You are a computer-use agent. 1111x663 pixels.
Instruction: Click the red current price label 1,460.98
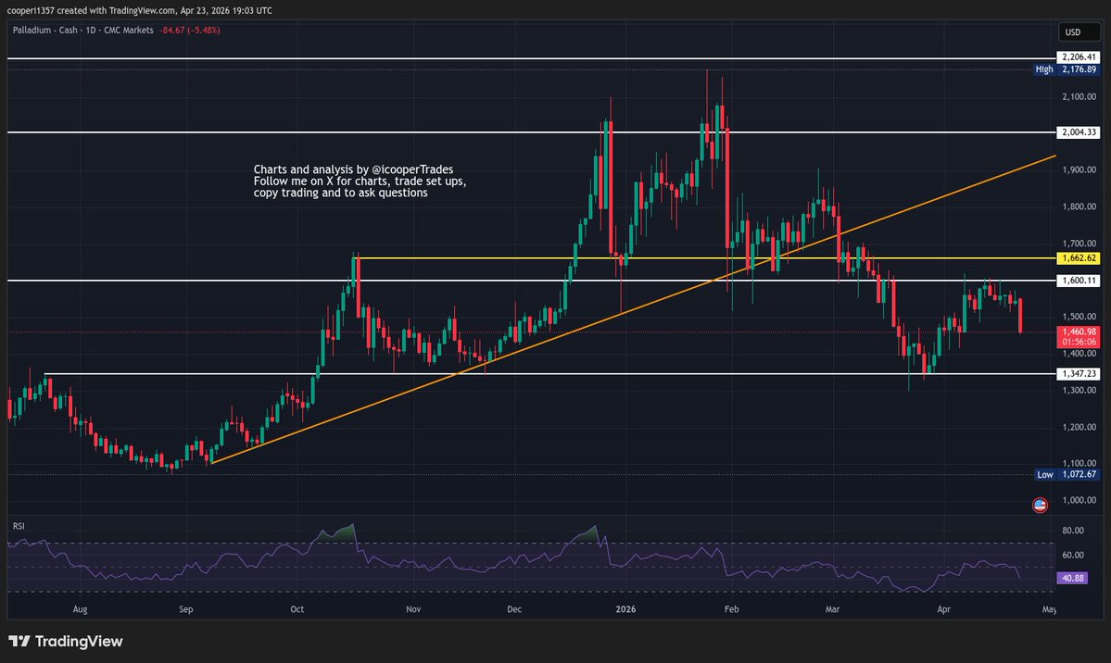1079,331
